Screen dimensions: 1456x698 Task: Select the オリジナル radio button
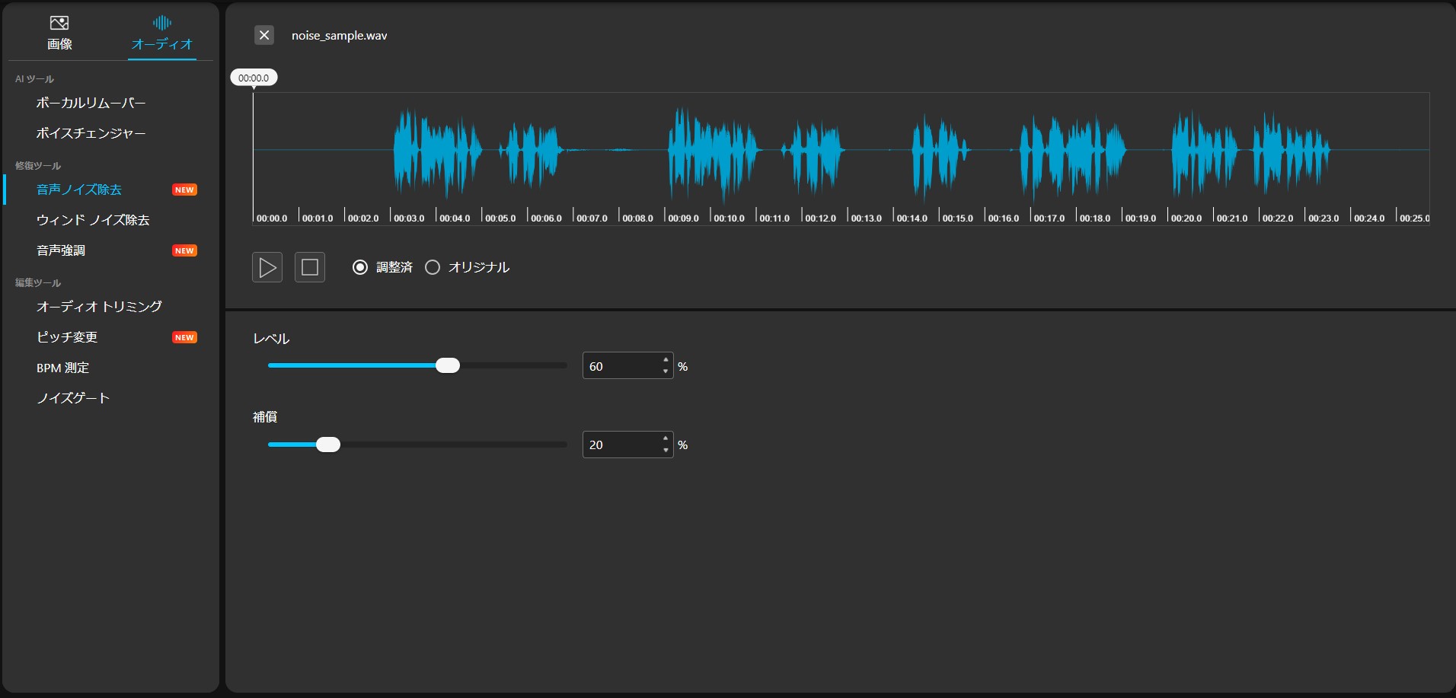coord(433,267)
